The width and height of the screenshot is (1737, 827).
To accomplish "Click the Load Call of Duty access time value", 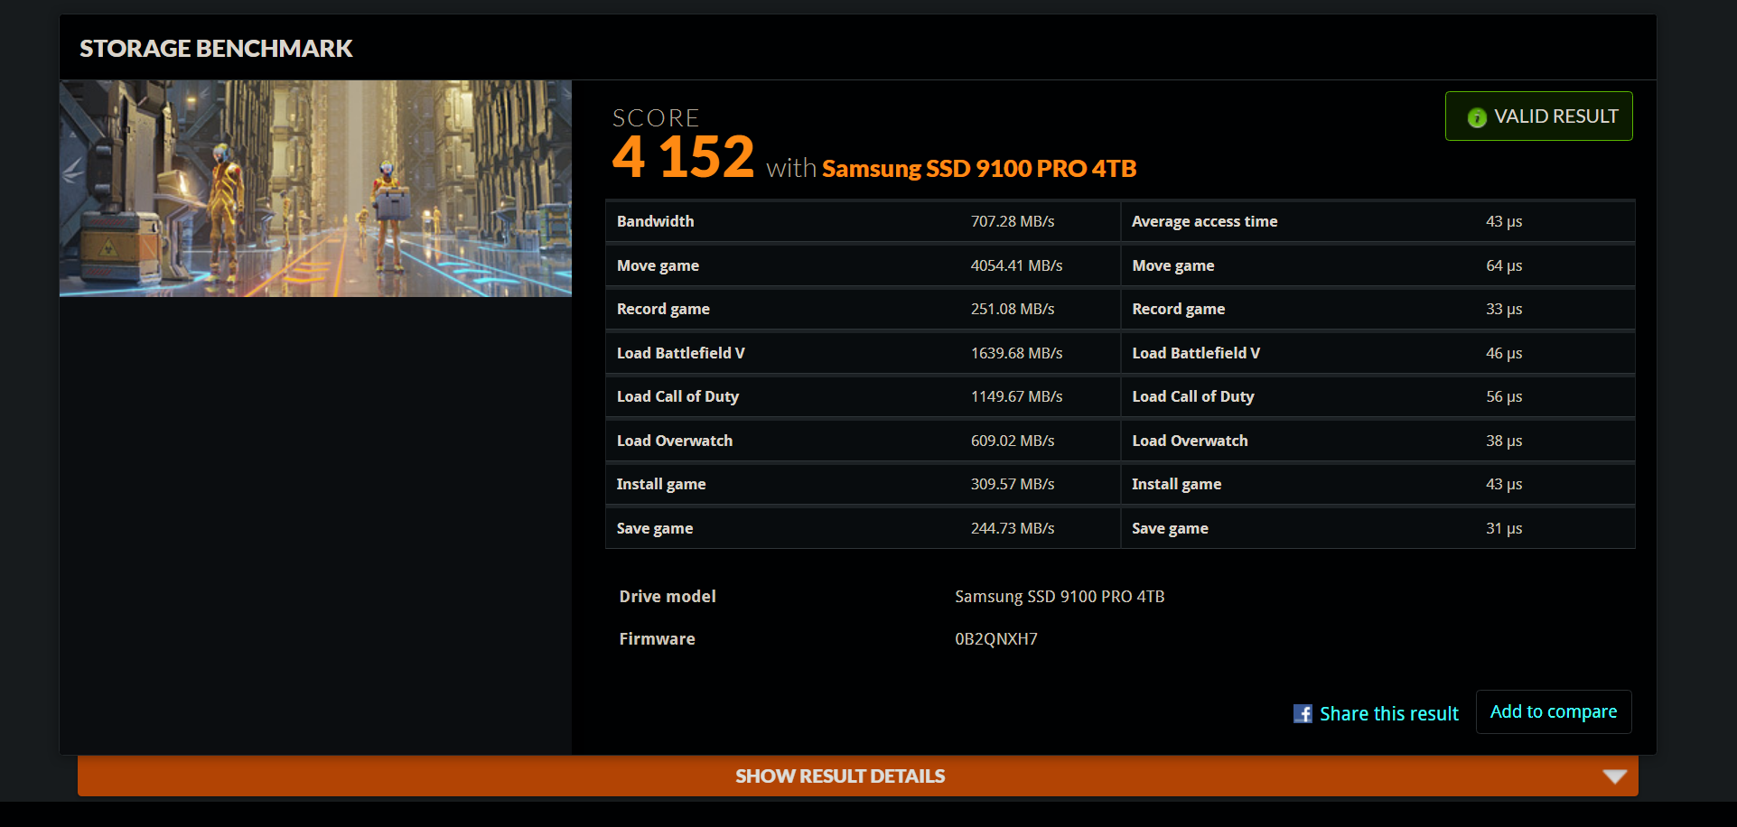I will point(1504,396).
